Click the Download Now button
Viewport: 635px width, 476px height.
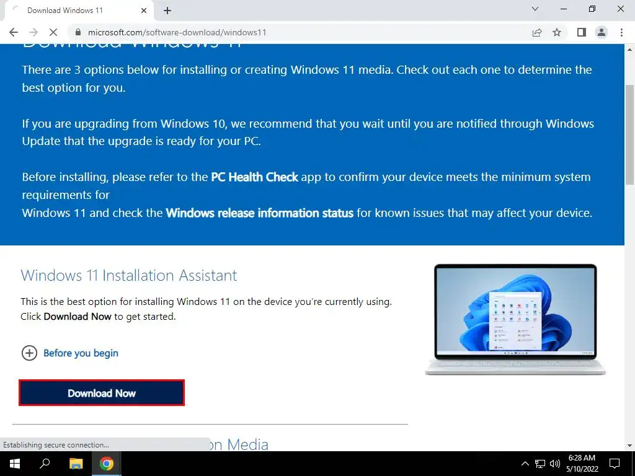102,393
